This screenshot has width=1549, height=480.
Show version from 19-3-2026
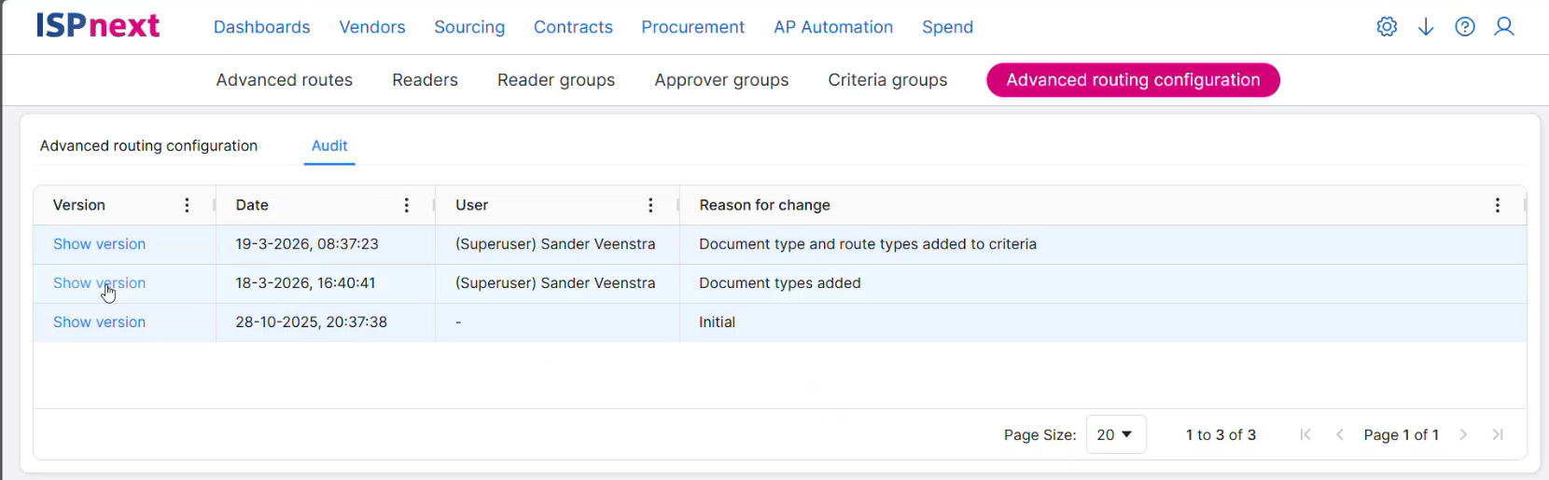(x=99, y=244)
